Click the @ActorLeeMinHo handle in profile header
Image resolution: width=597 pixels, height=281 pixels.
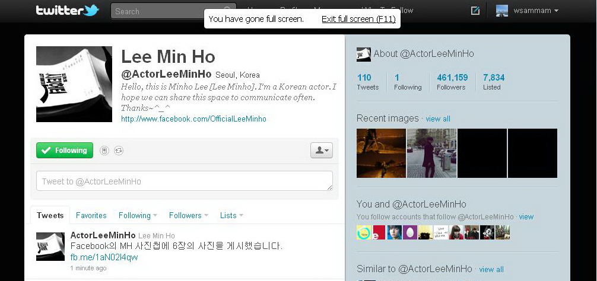(166, 74)
